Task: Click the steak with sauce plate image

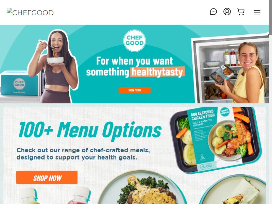Action: tap(141, 188)
